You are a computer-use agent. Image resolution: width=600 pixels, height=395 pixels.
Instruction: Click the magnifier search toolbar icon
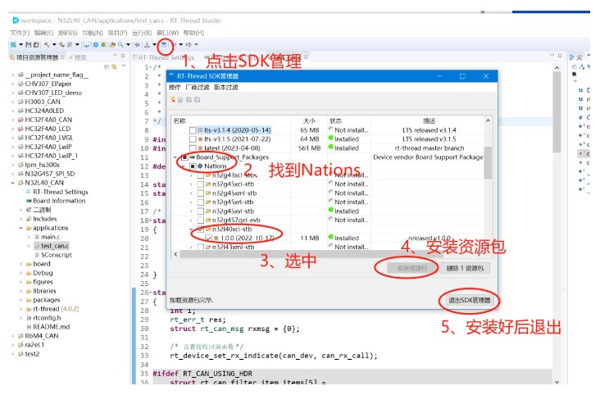point(121,45)
